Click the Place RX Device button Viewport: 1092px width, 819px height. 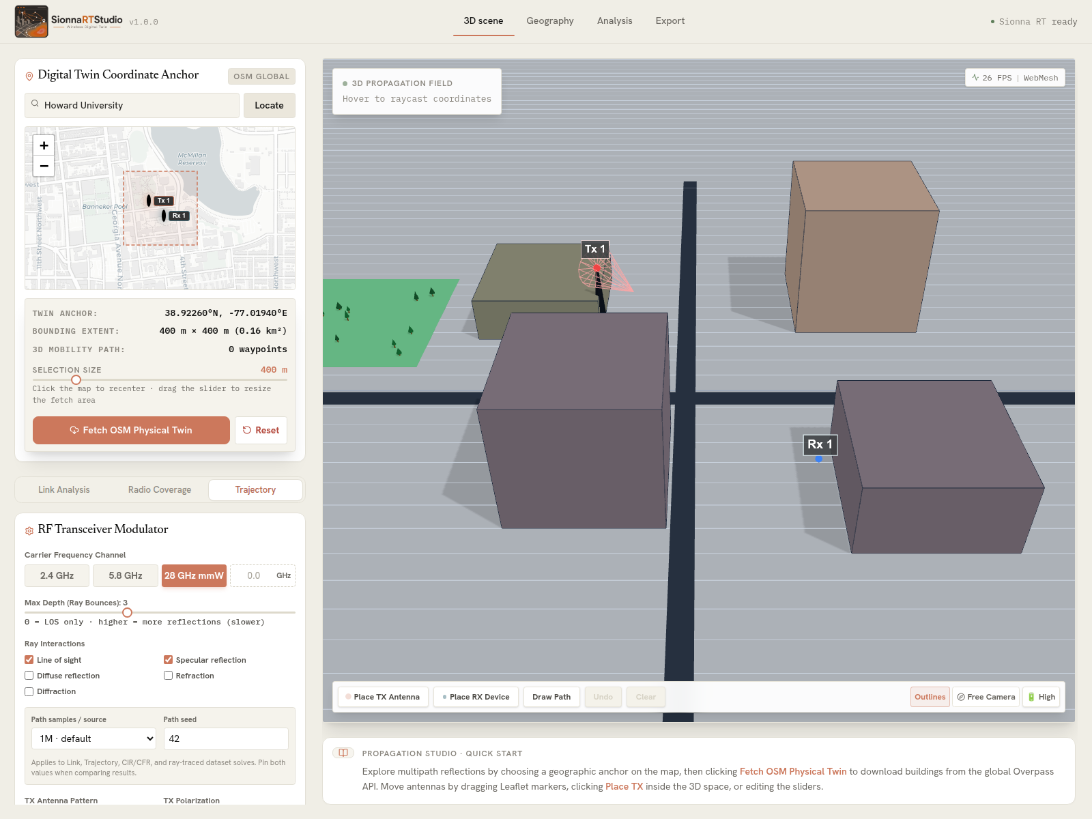(476, 697)
